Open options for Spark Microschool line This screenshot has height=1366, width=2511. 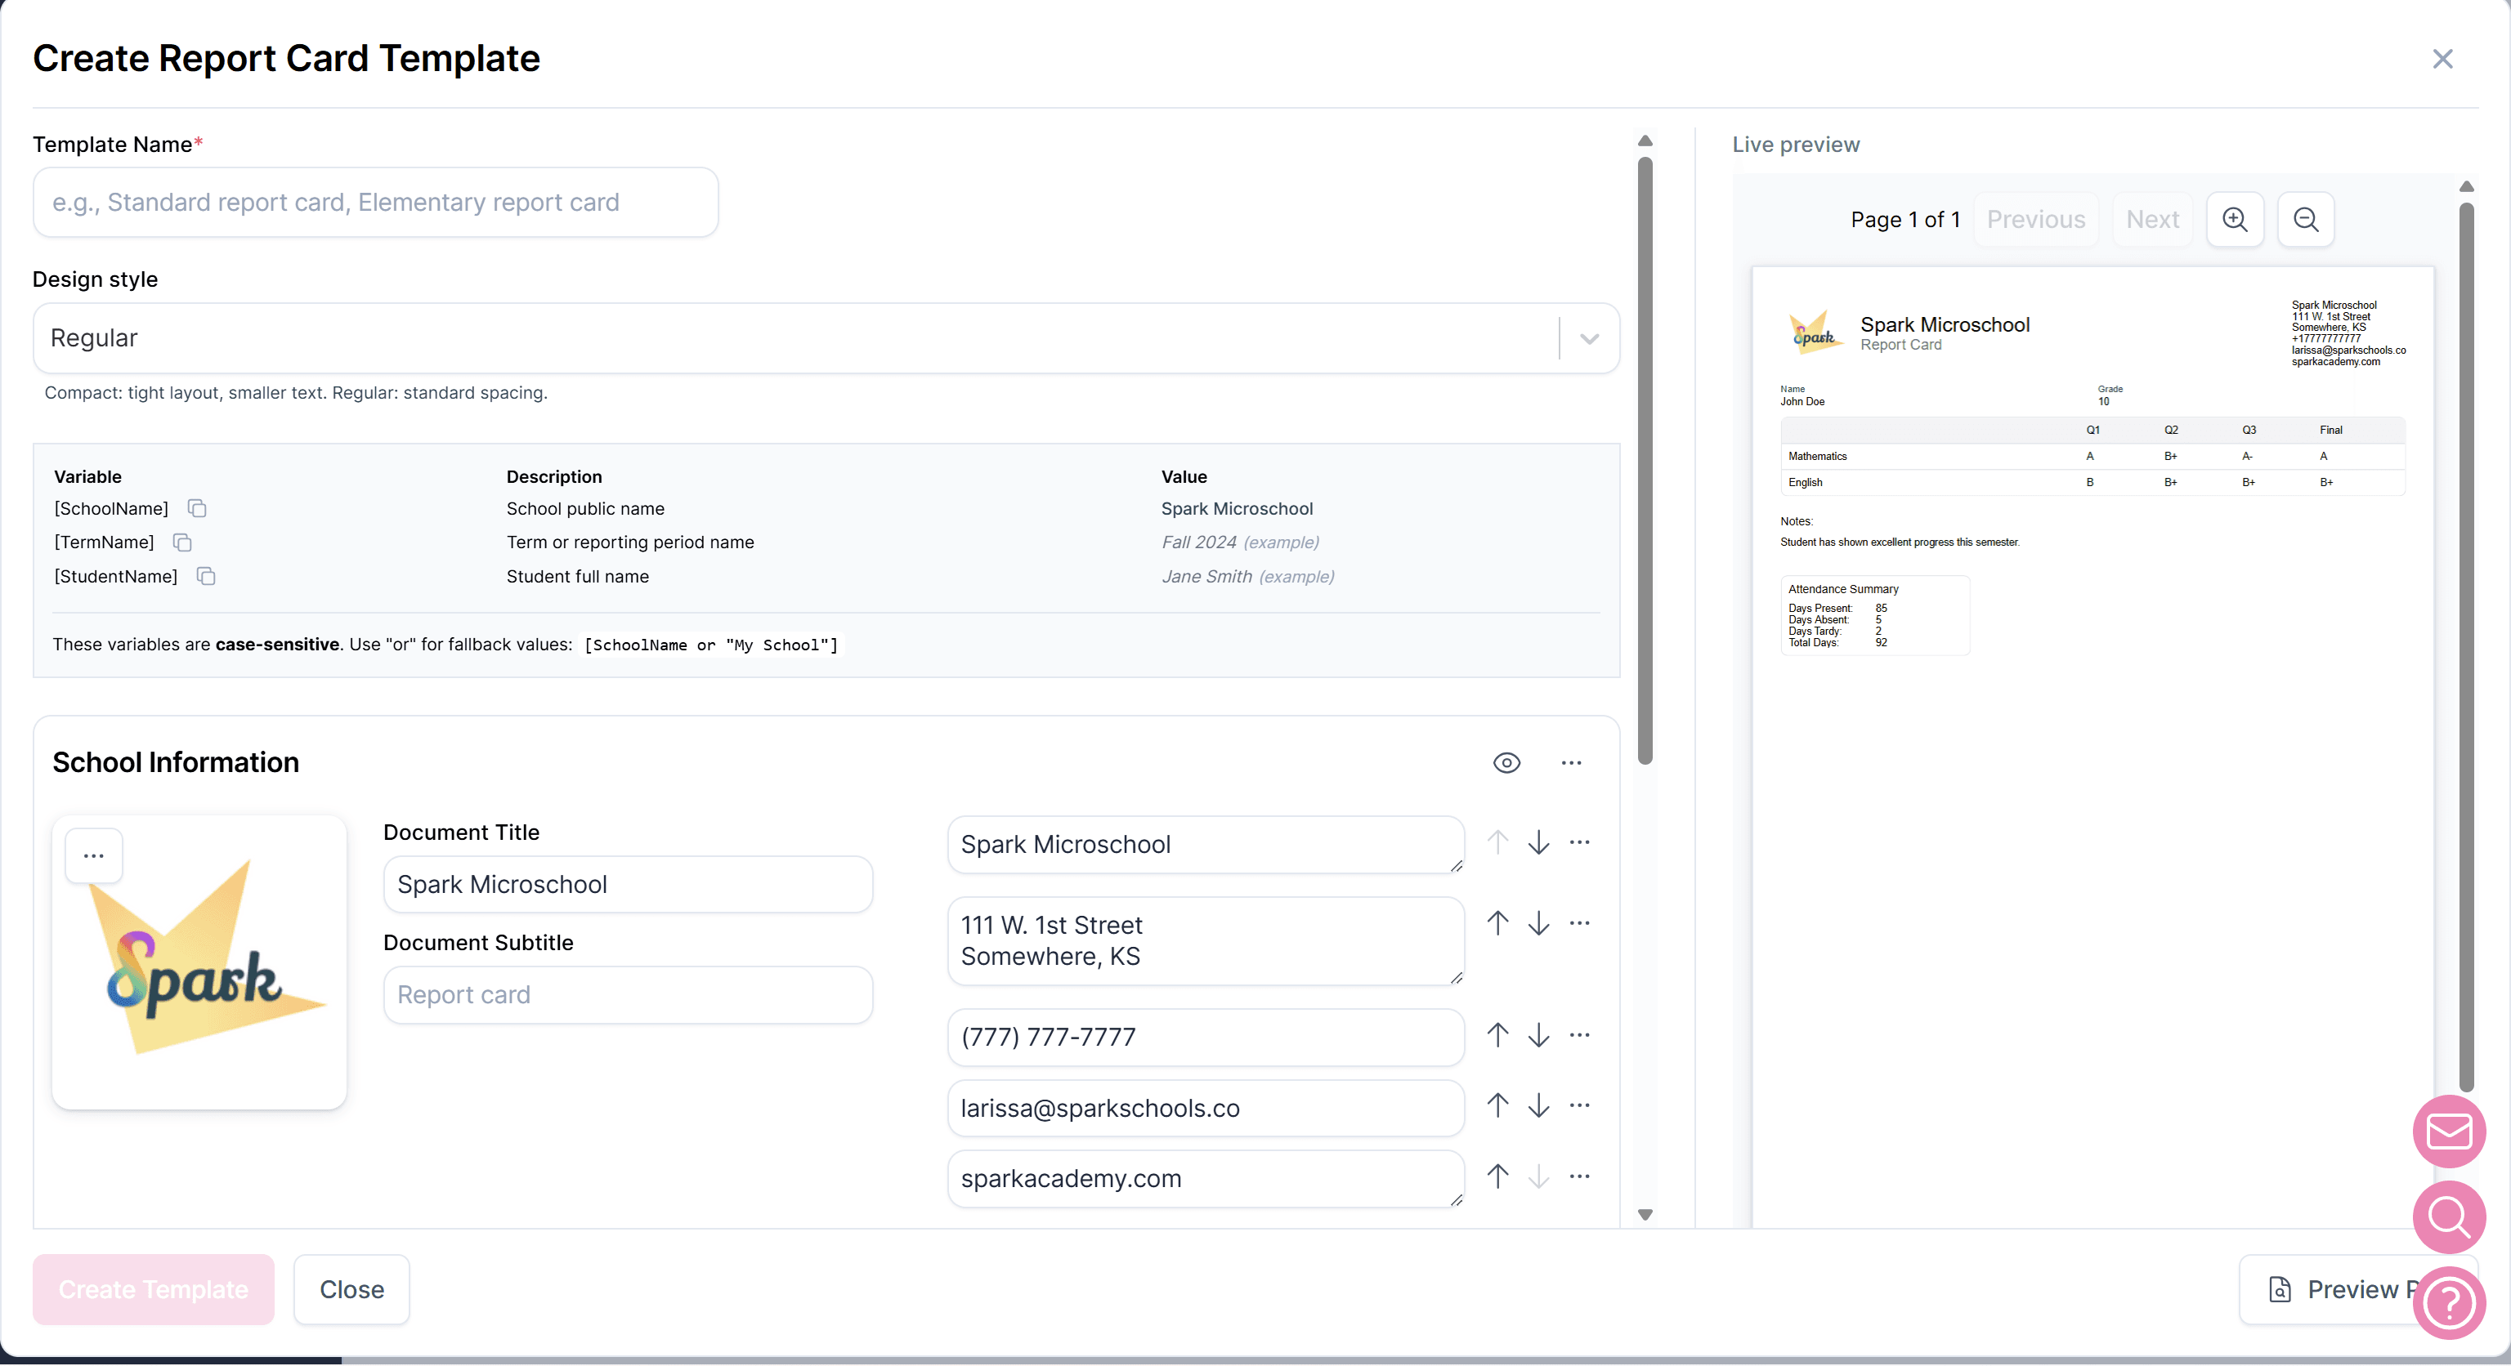click(x=1579, y=843)
